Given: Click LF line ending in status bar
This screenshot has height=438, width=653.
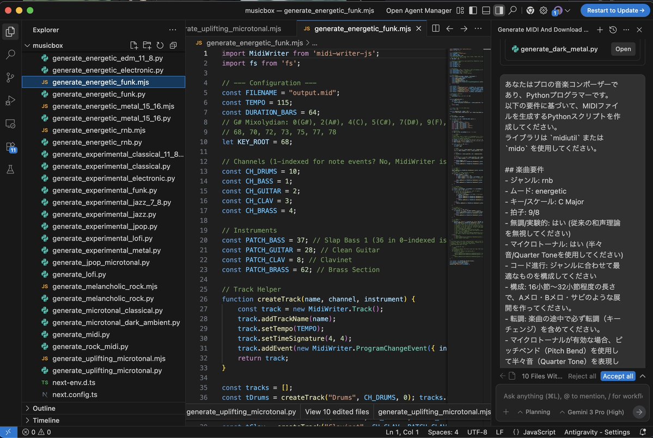Looking at the screenshot, I should 499,432.
